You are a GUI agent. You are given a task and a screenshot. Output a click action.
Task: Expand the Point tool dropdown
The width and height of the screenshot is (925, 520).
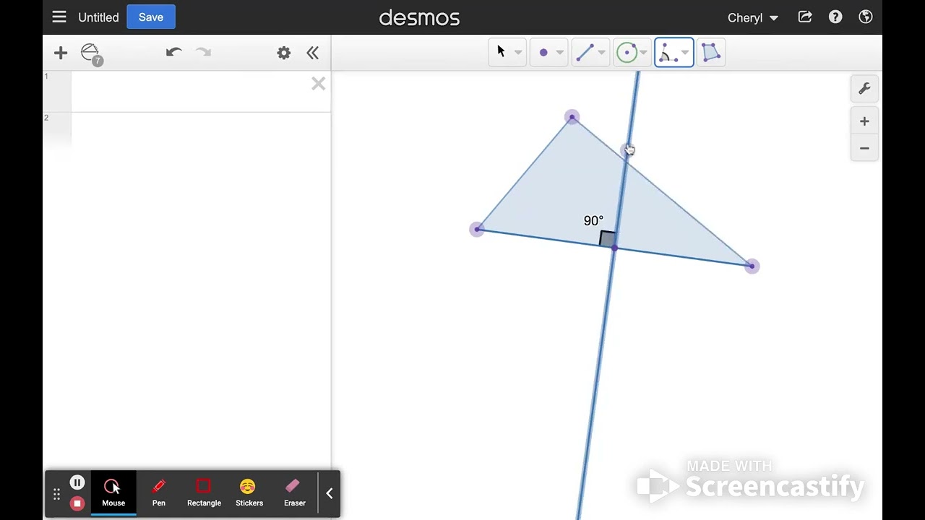pyautogui.click(x=560, y=53)
